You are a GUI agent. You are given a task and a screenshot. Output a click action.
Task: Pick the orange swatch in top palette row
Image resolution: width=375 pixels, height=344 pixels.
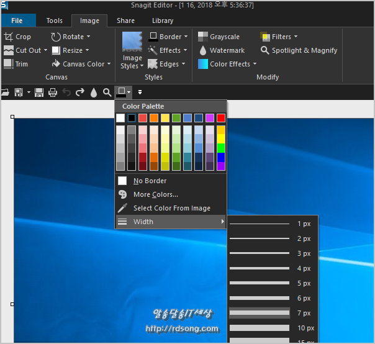pos(154,118)
